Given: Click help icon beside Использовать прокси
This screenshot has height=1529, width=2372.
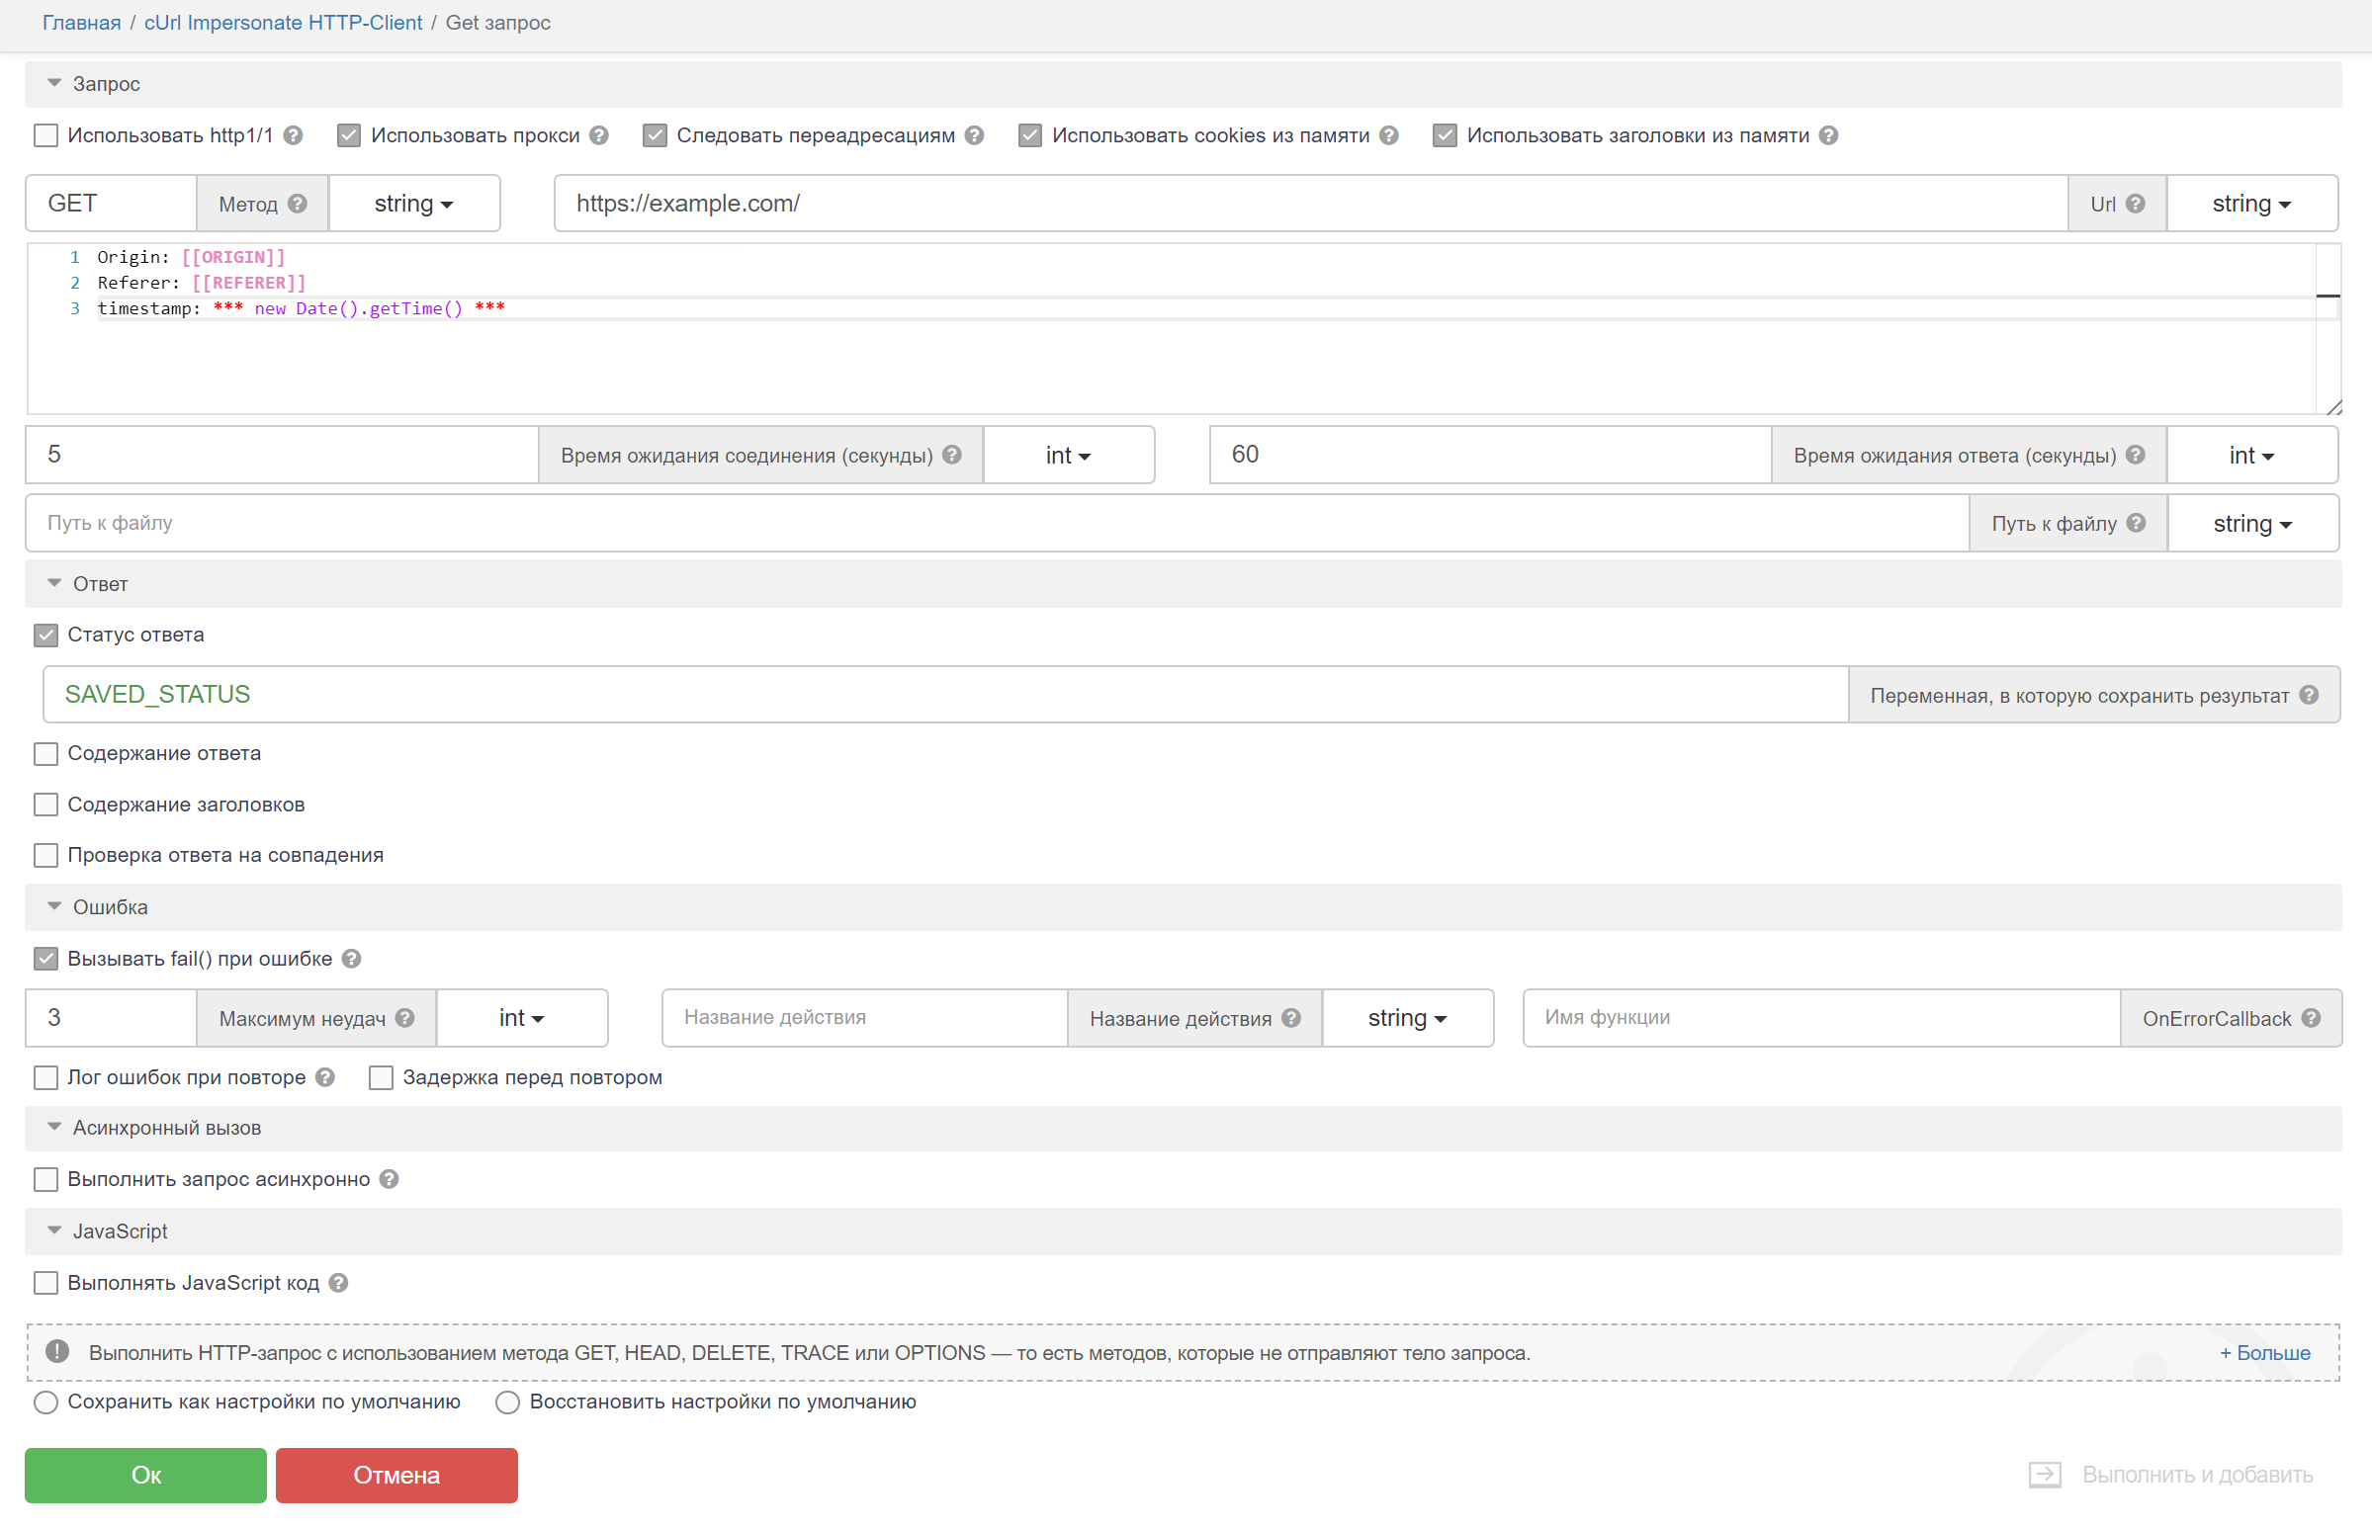Looking at the screenshot, I should point(599,136).
